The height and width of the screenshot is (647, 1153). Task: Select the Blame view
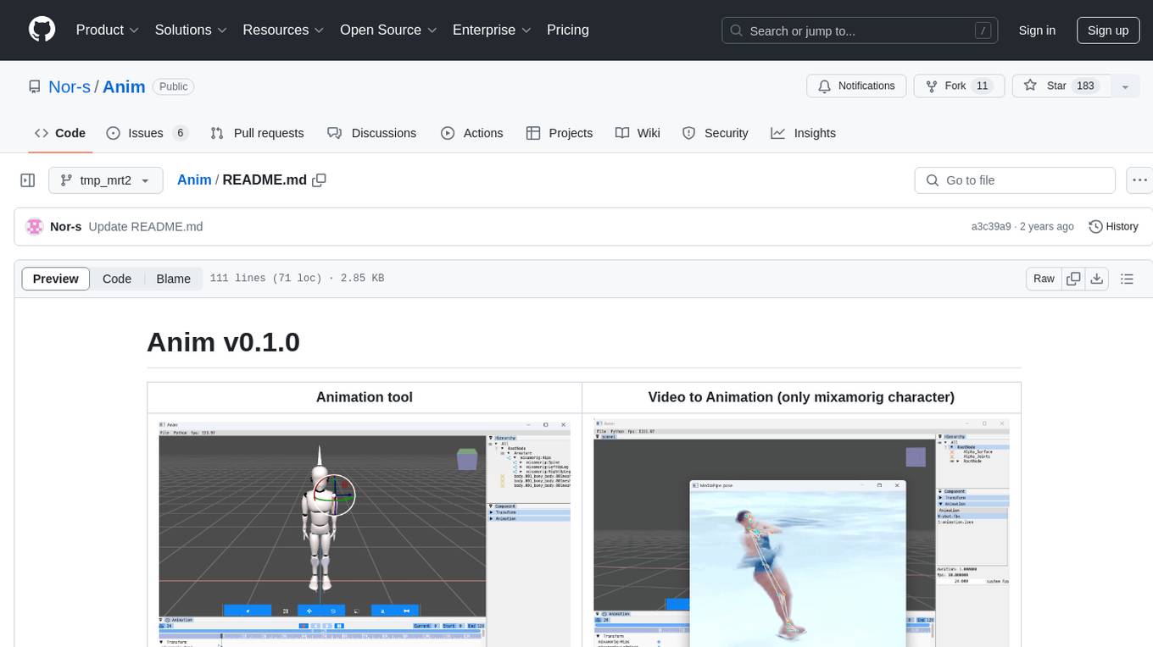point(173,279)
